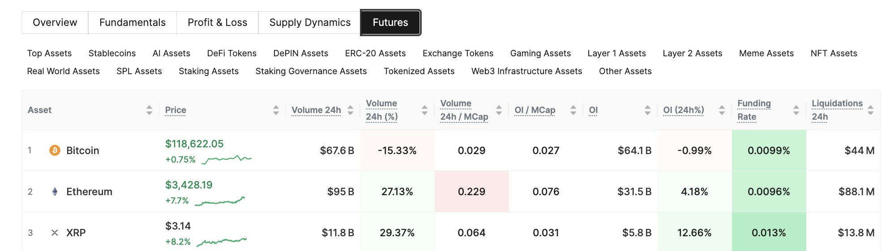Open the Supply Dynamics tab
The image size is (890, 251).
[x=310, y=23]
